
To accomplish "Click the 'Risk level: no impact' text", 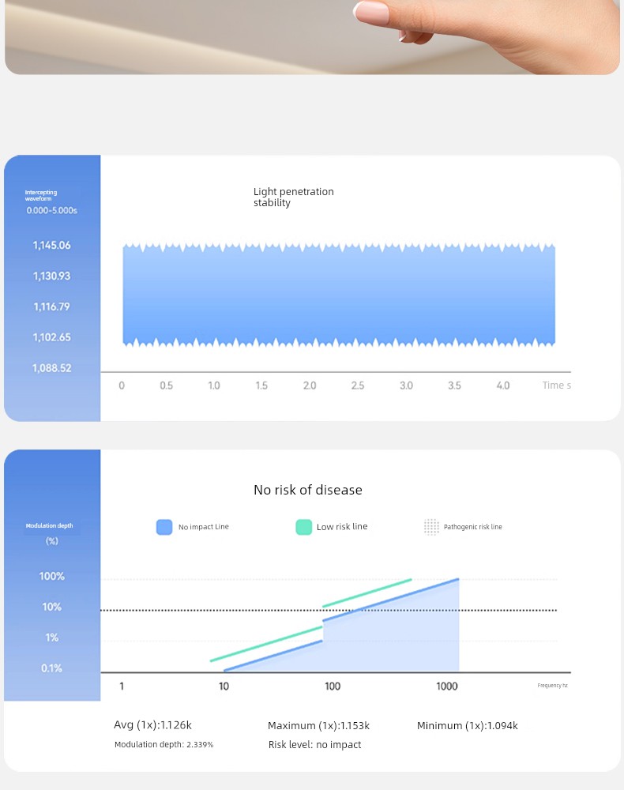I will click(x=314, y=744).
